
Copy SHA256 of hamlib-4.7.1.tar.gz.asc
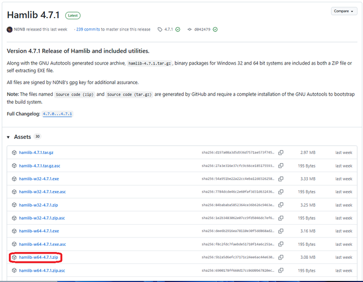tap(281, 166)
